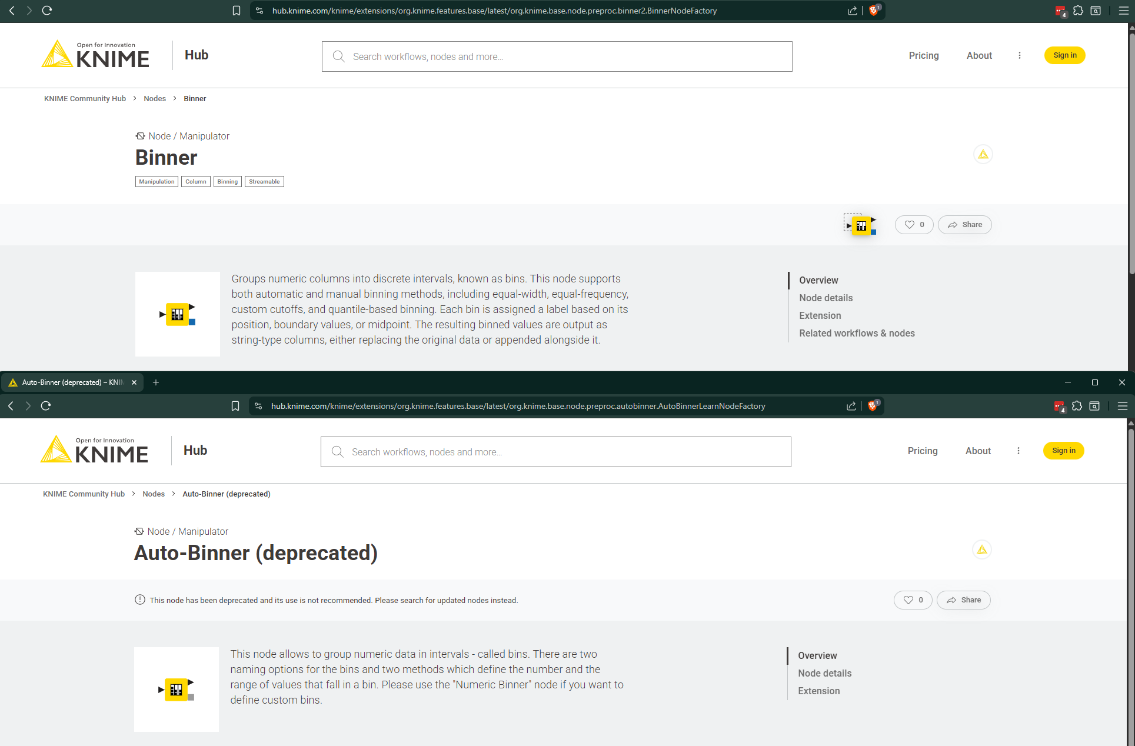Select Extension in the Auto-Binner side navigation

click(x=818, y=691)
